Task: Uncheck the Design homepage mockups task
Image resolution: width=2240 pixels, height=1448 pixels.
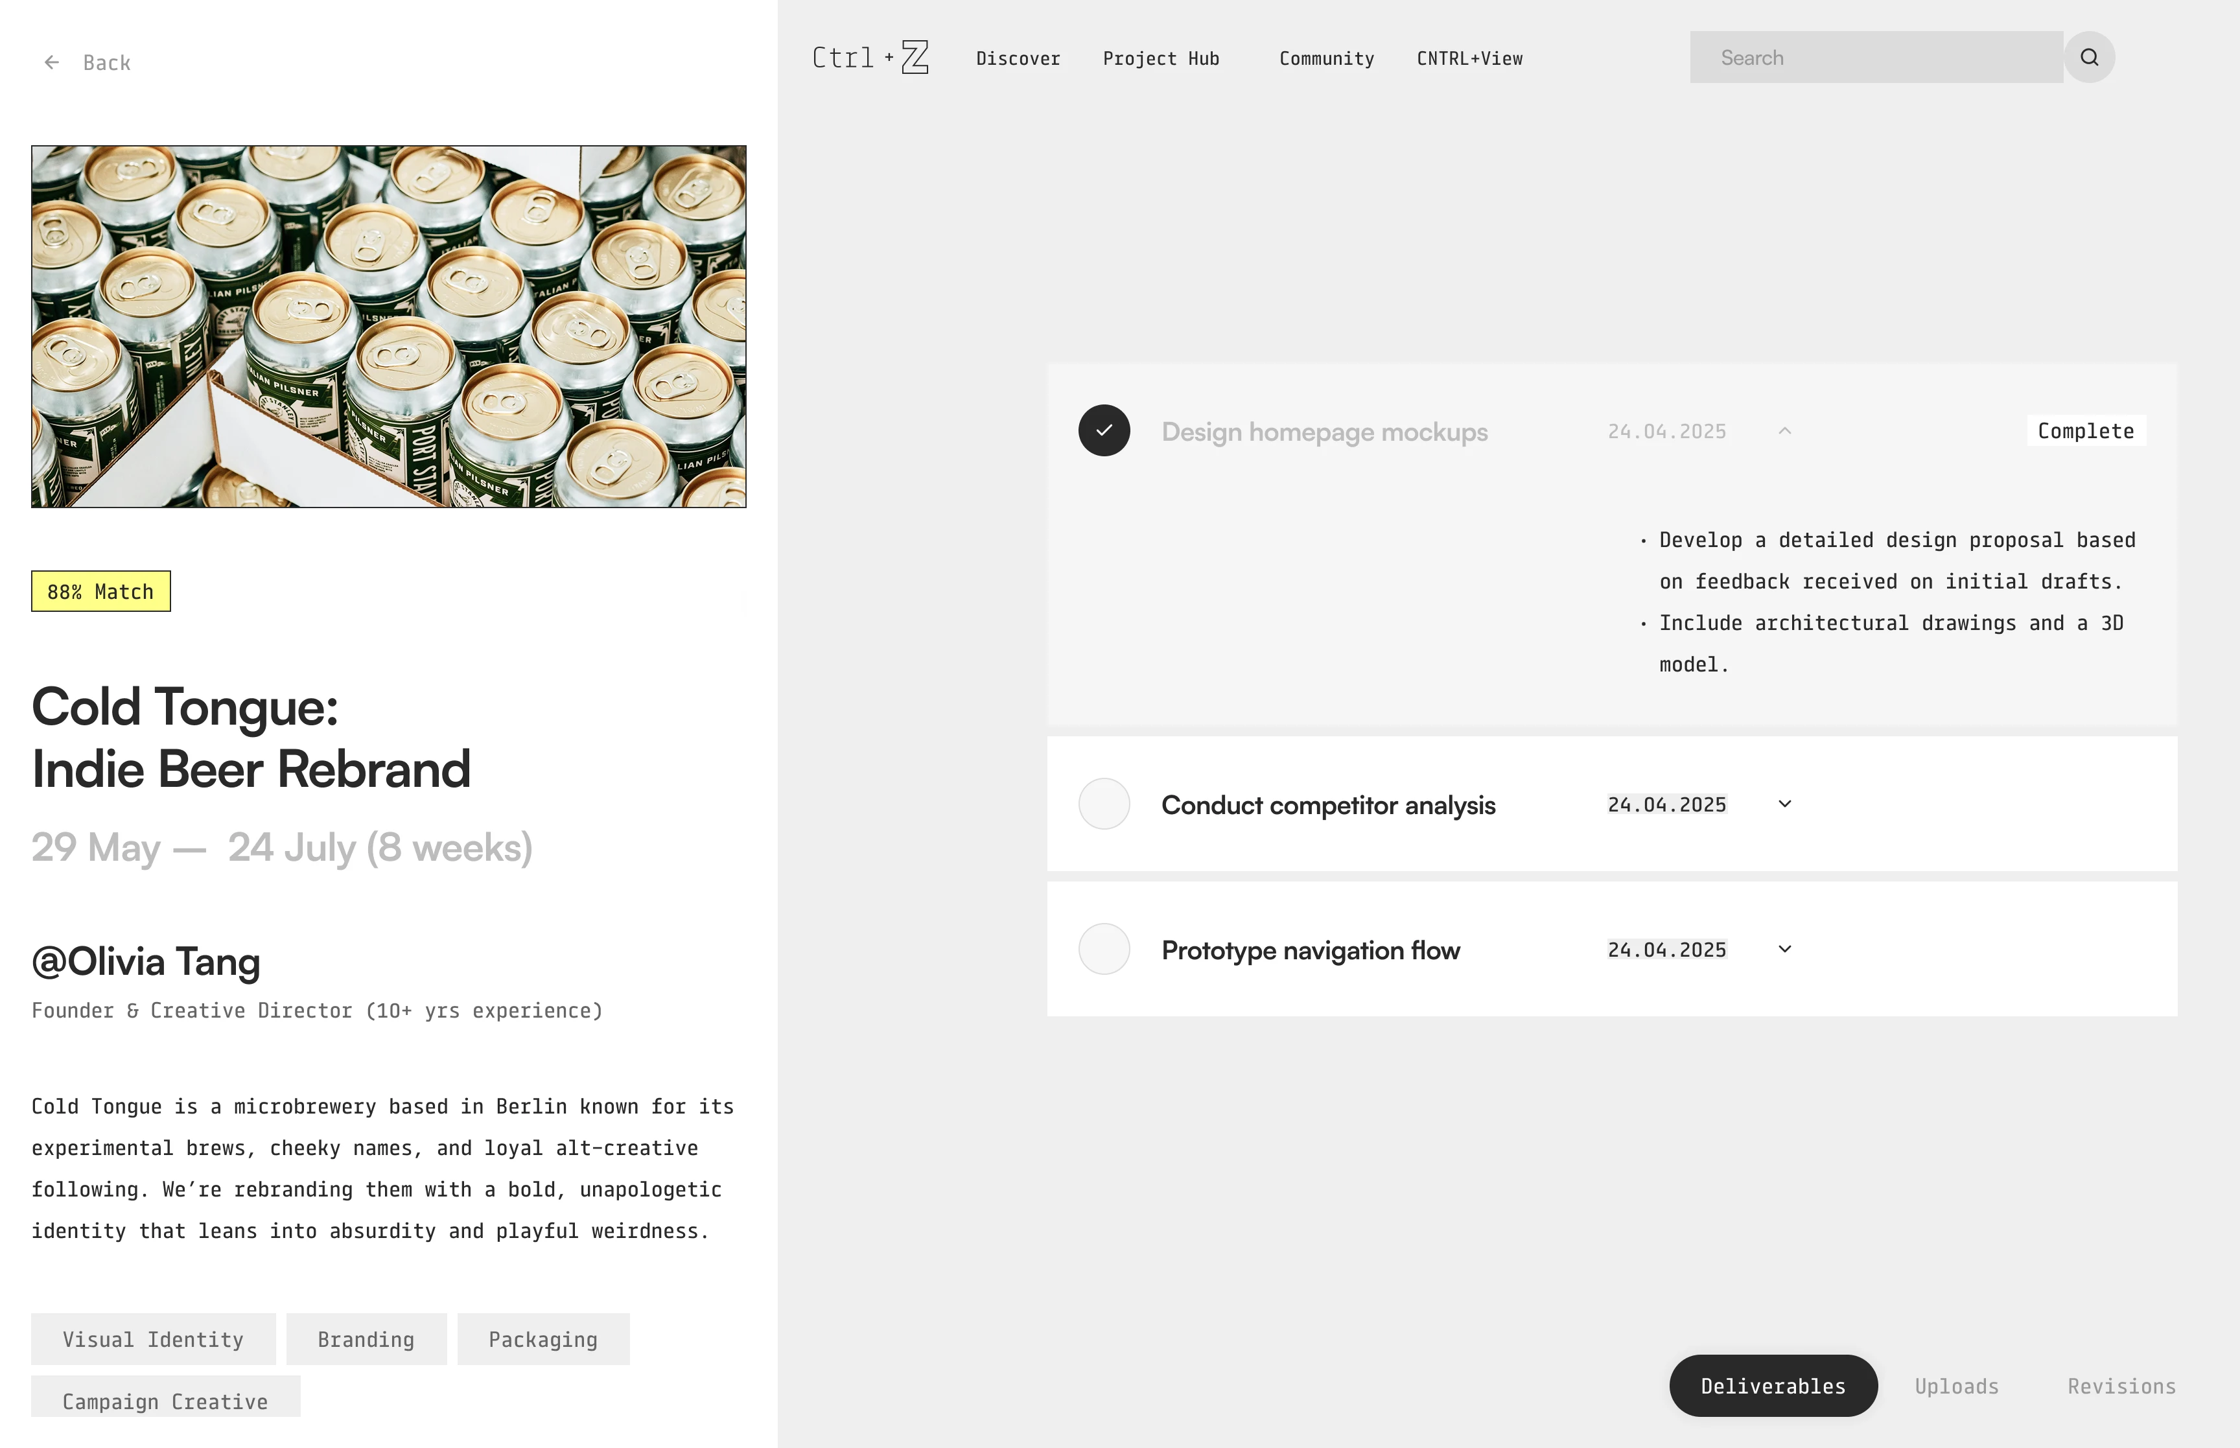Action: (x=1104, y=430)
